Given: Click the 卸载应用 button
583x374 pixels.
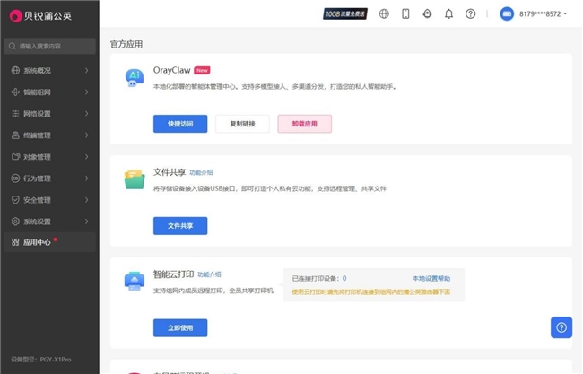Looking at the screenshot, I should click(304, 124).
